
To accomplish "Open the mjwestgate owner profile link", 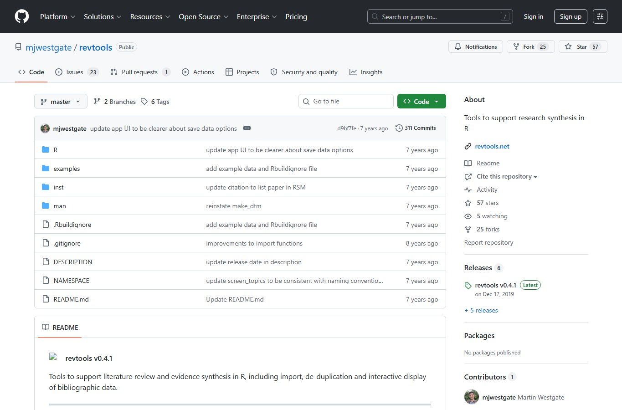I will coord(49,47).
